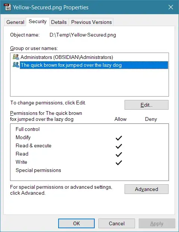Image resolution: width=179 pixels, height=232 pixels.
Task: Close the Properties dialog
Action: pyautogui.click(x=171, y=7)
